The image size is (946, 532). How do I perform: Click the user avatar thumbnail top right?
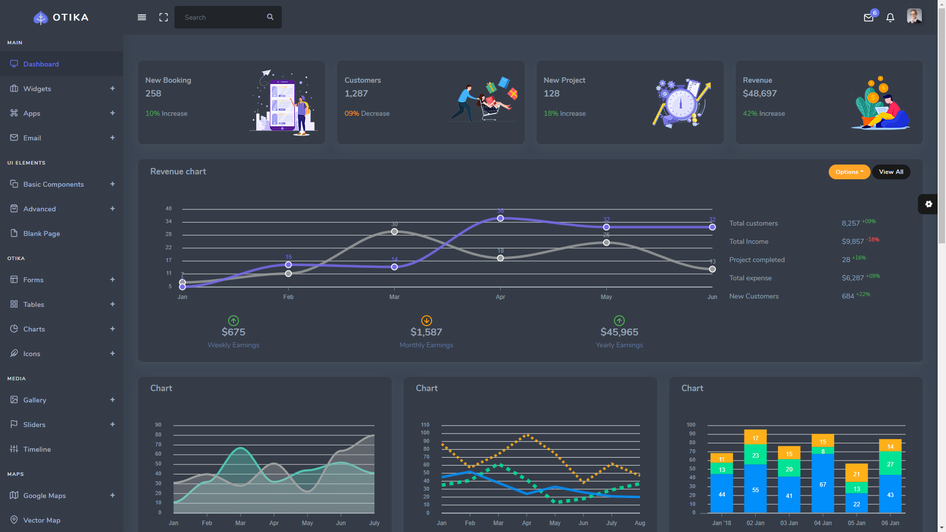[914, 16]
